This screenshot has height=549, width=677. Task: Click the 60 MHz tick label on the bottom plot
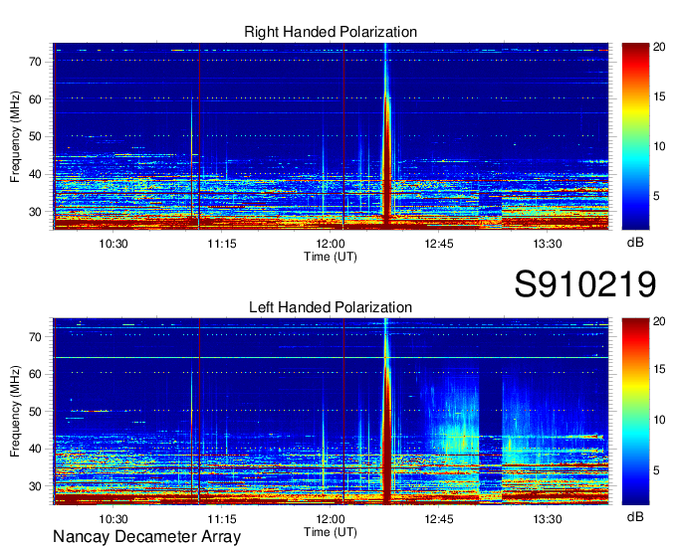click(35, 374)
